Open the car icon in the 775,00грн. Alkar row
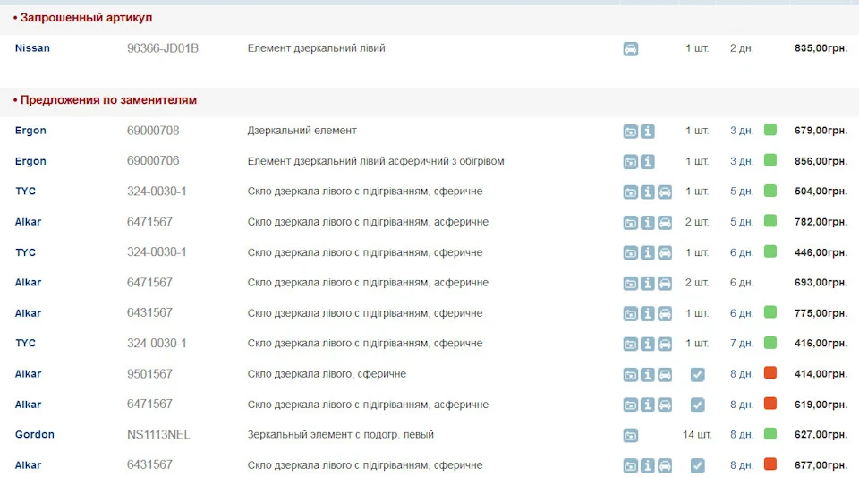Image resolution: width=859 pixels, height=477 pixels. (665, 314)
